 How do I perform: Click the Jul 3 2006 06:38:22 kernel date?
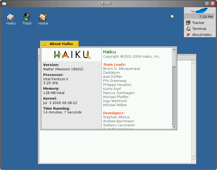click(60, 103)
